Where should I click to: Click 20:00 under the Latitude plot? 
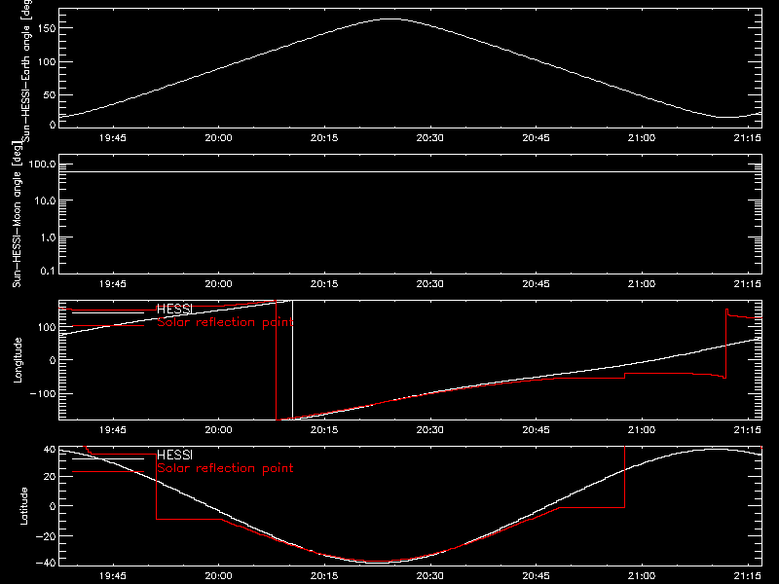(x=218, y=576)
